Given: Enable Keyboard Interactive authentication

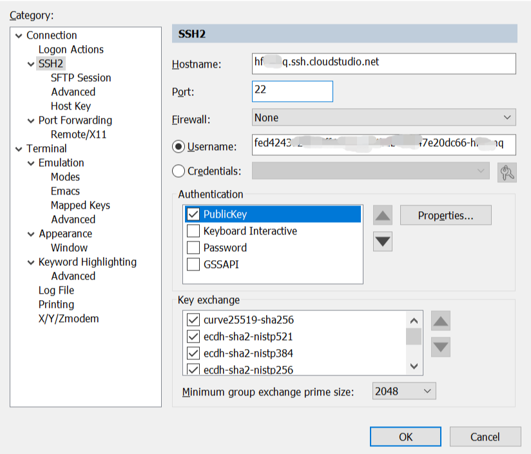Looking at the screenshot, I should click(193, 231).
